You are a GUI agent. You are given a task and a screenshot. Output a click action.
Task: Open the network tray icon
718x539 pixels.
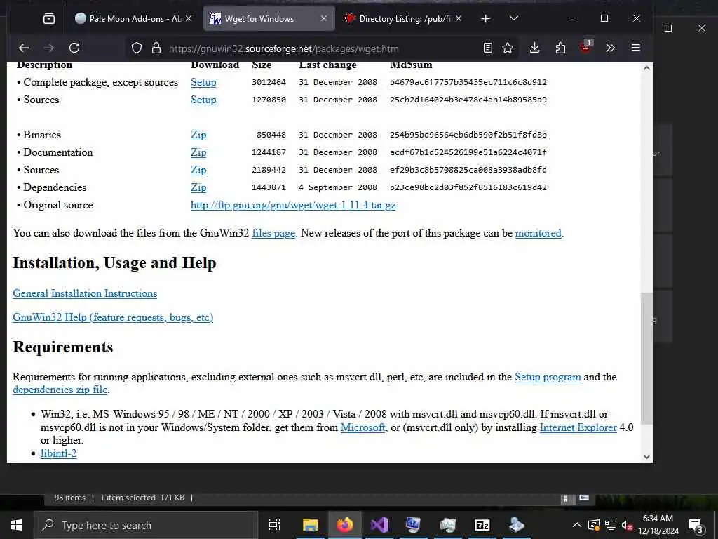(611, 525)
